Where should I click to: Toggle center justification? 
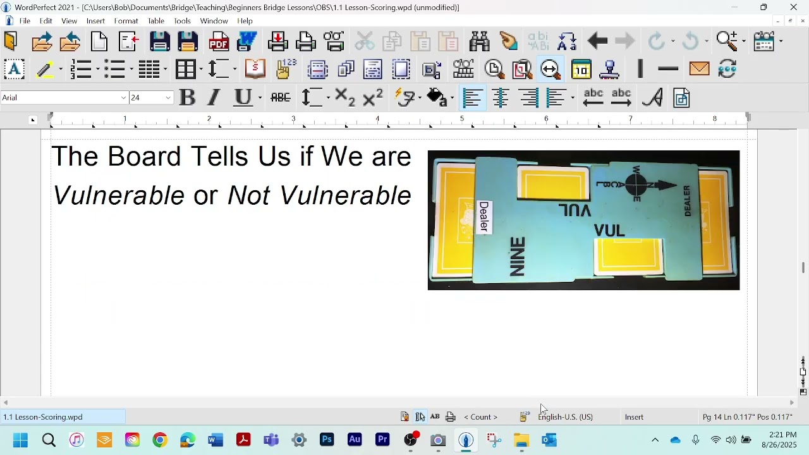(x=501, y=97)
